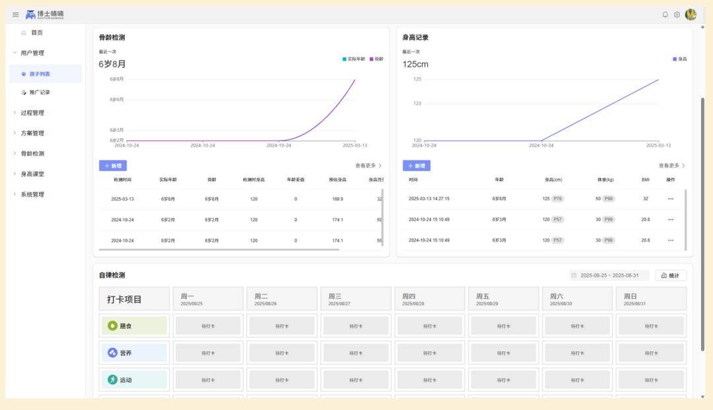Click the user avatar in top right
This screenshot has width=713, height=410.
click(x=691, y=15)
